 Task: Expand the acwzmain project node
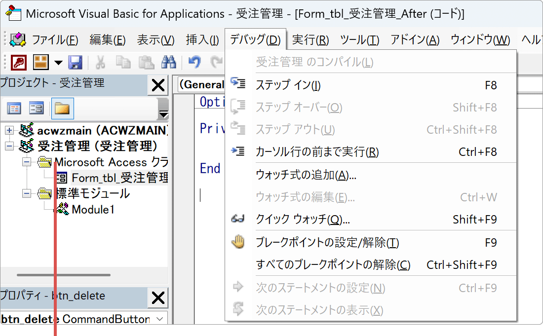pos(9,131)
